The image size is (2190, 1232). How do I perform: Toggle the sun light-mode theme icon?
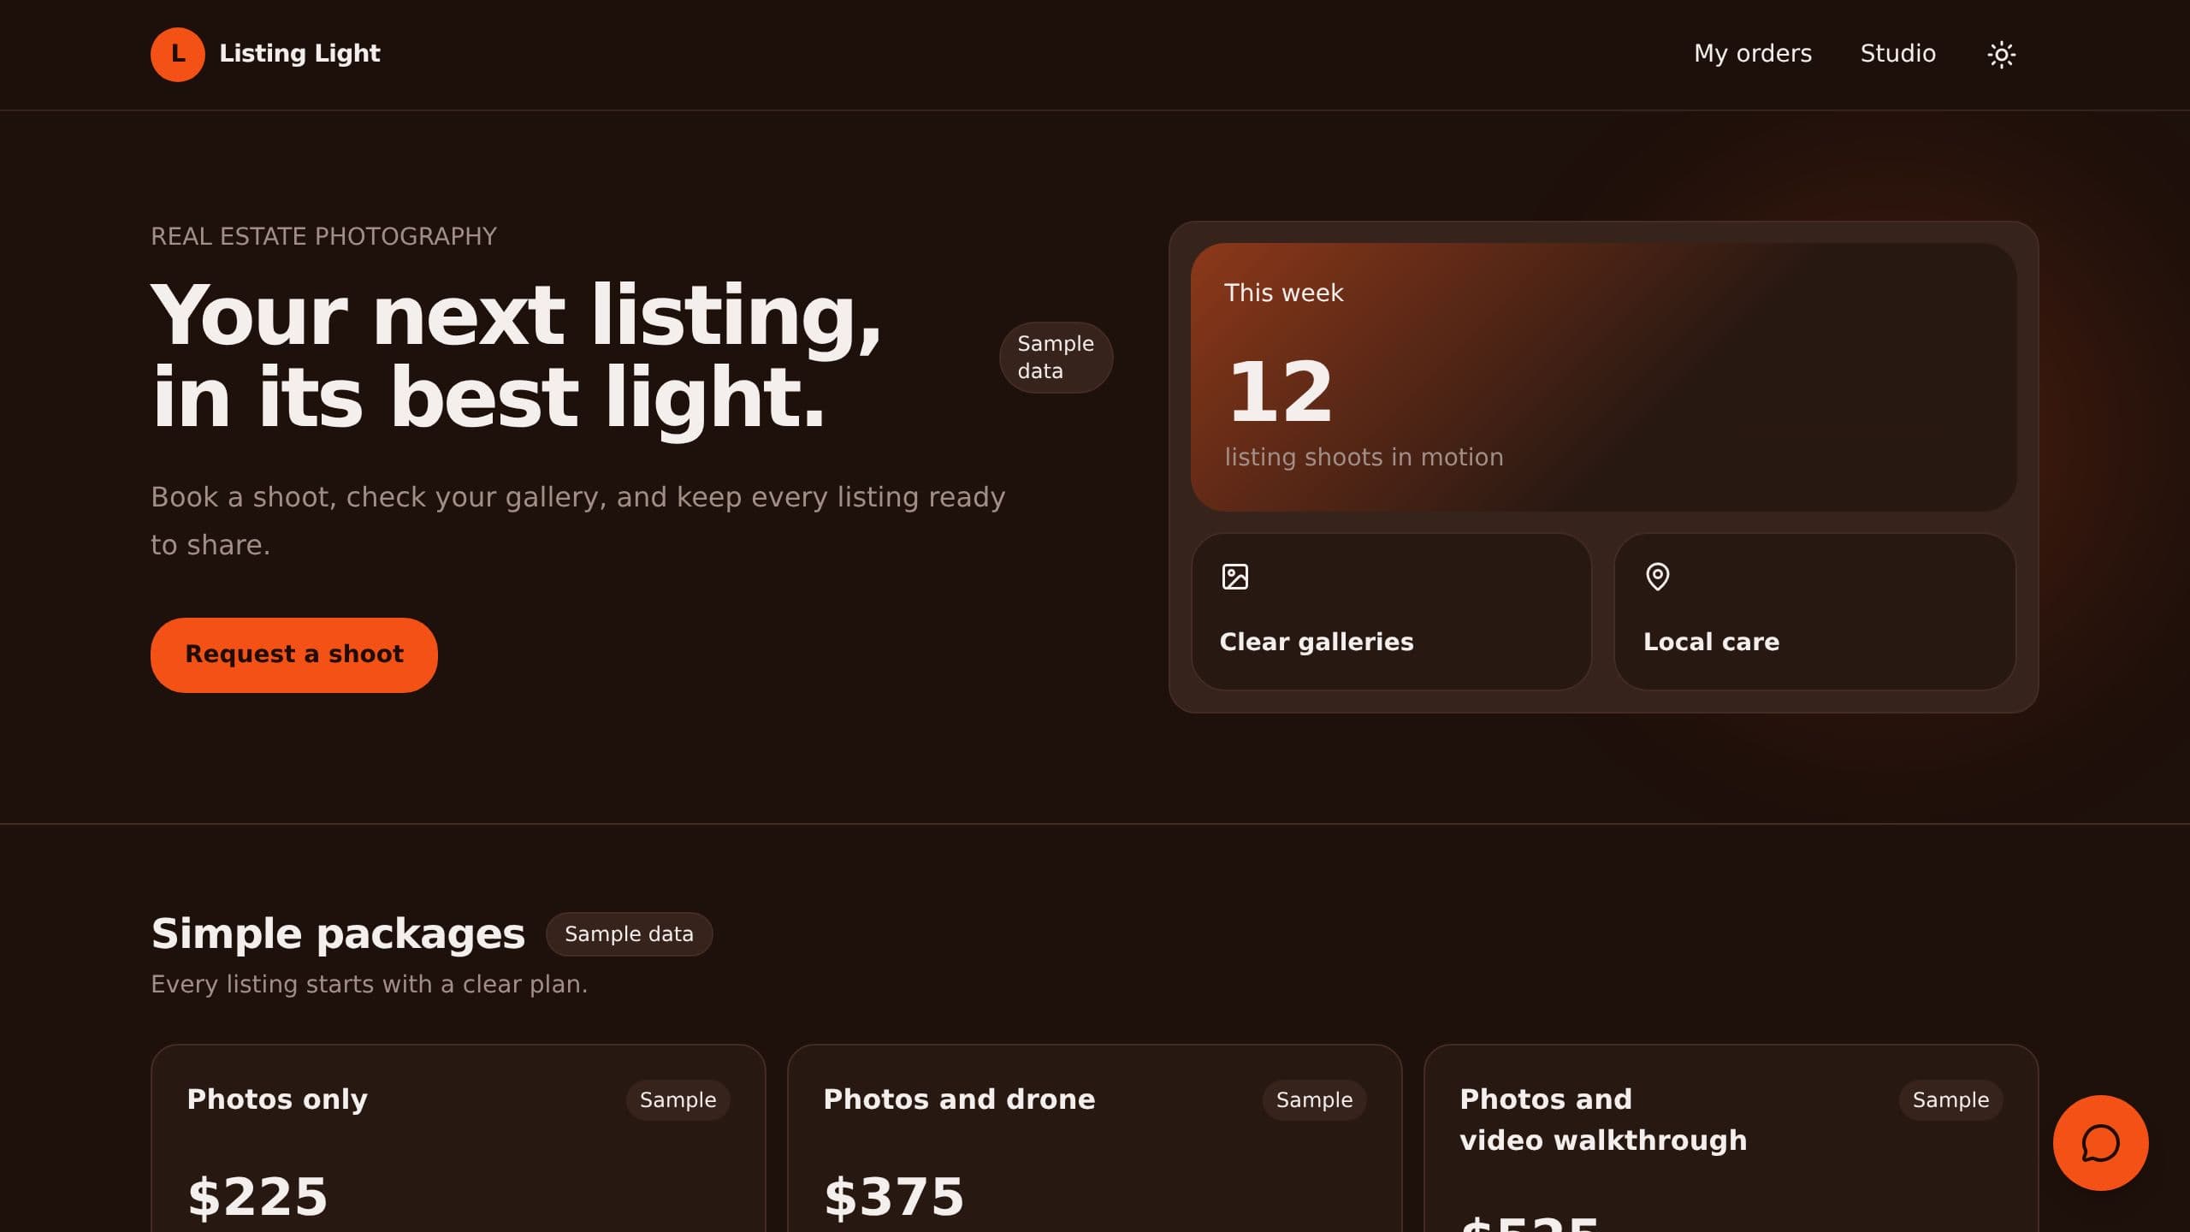[2001, 54]
